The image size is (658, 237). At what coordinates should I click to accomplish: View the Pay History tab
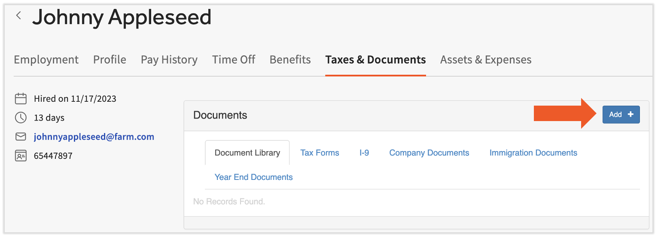(x=169, y=60)
